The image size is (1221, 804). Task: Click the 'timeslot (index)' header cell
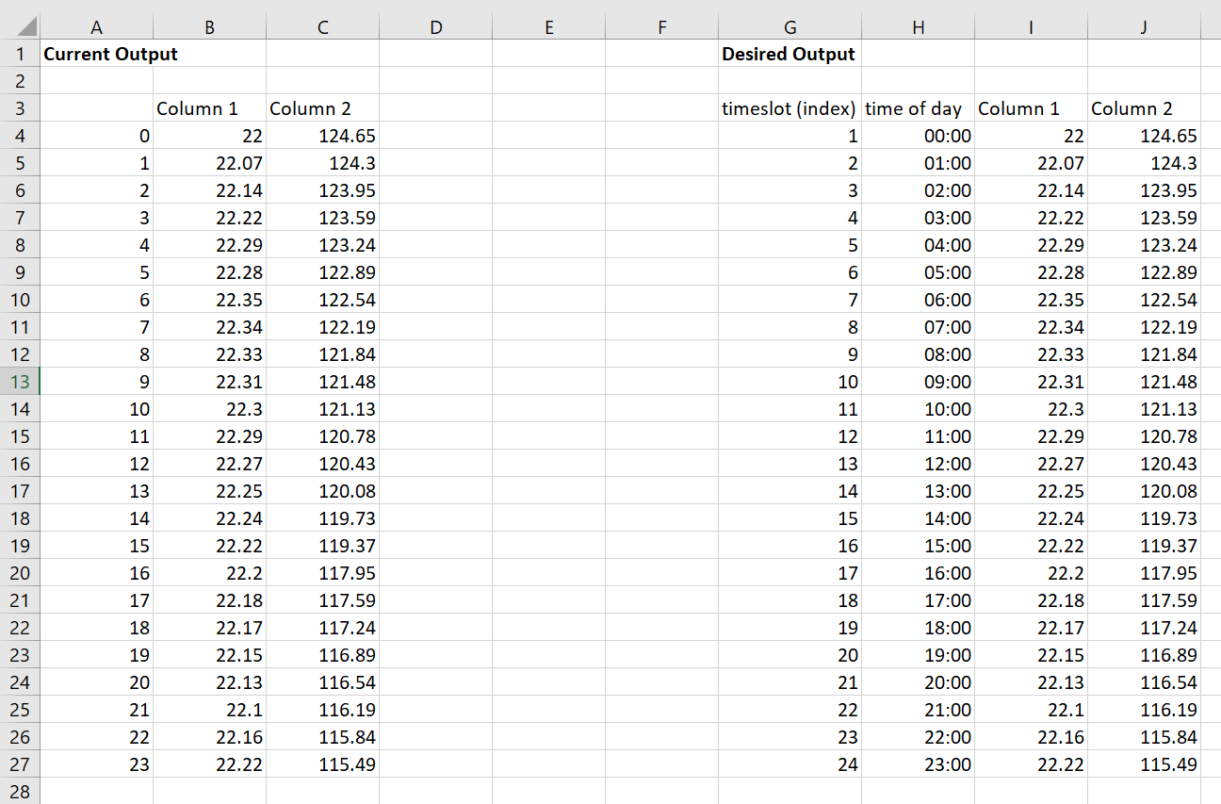[x=789, y=108]
